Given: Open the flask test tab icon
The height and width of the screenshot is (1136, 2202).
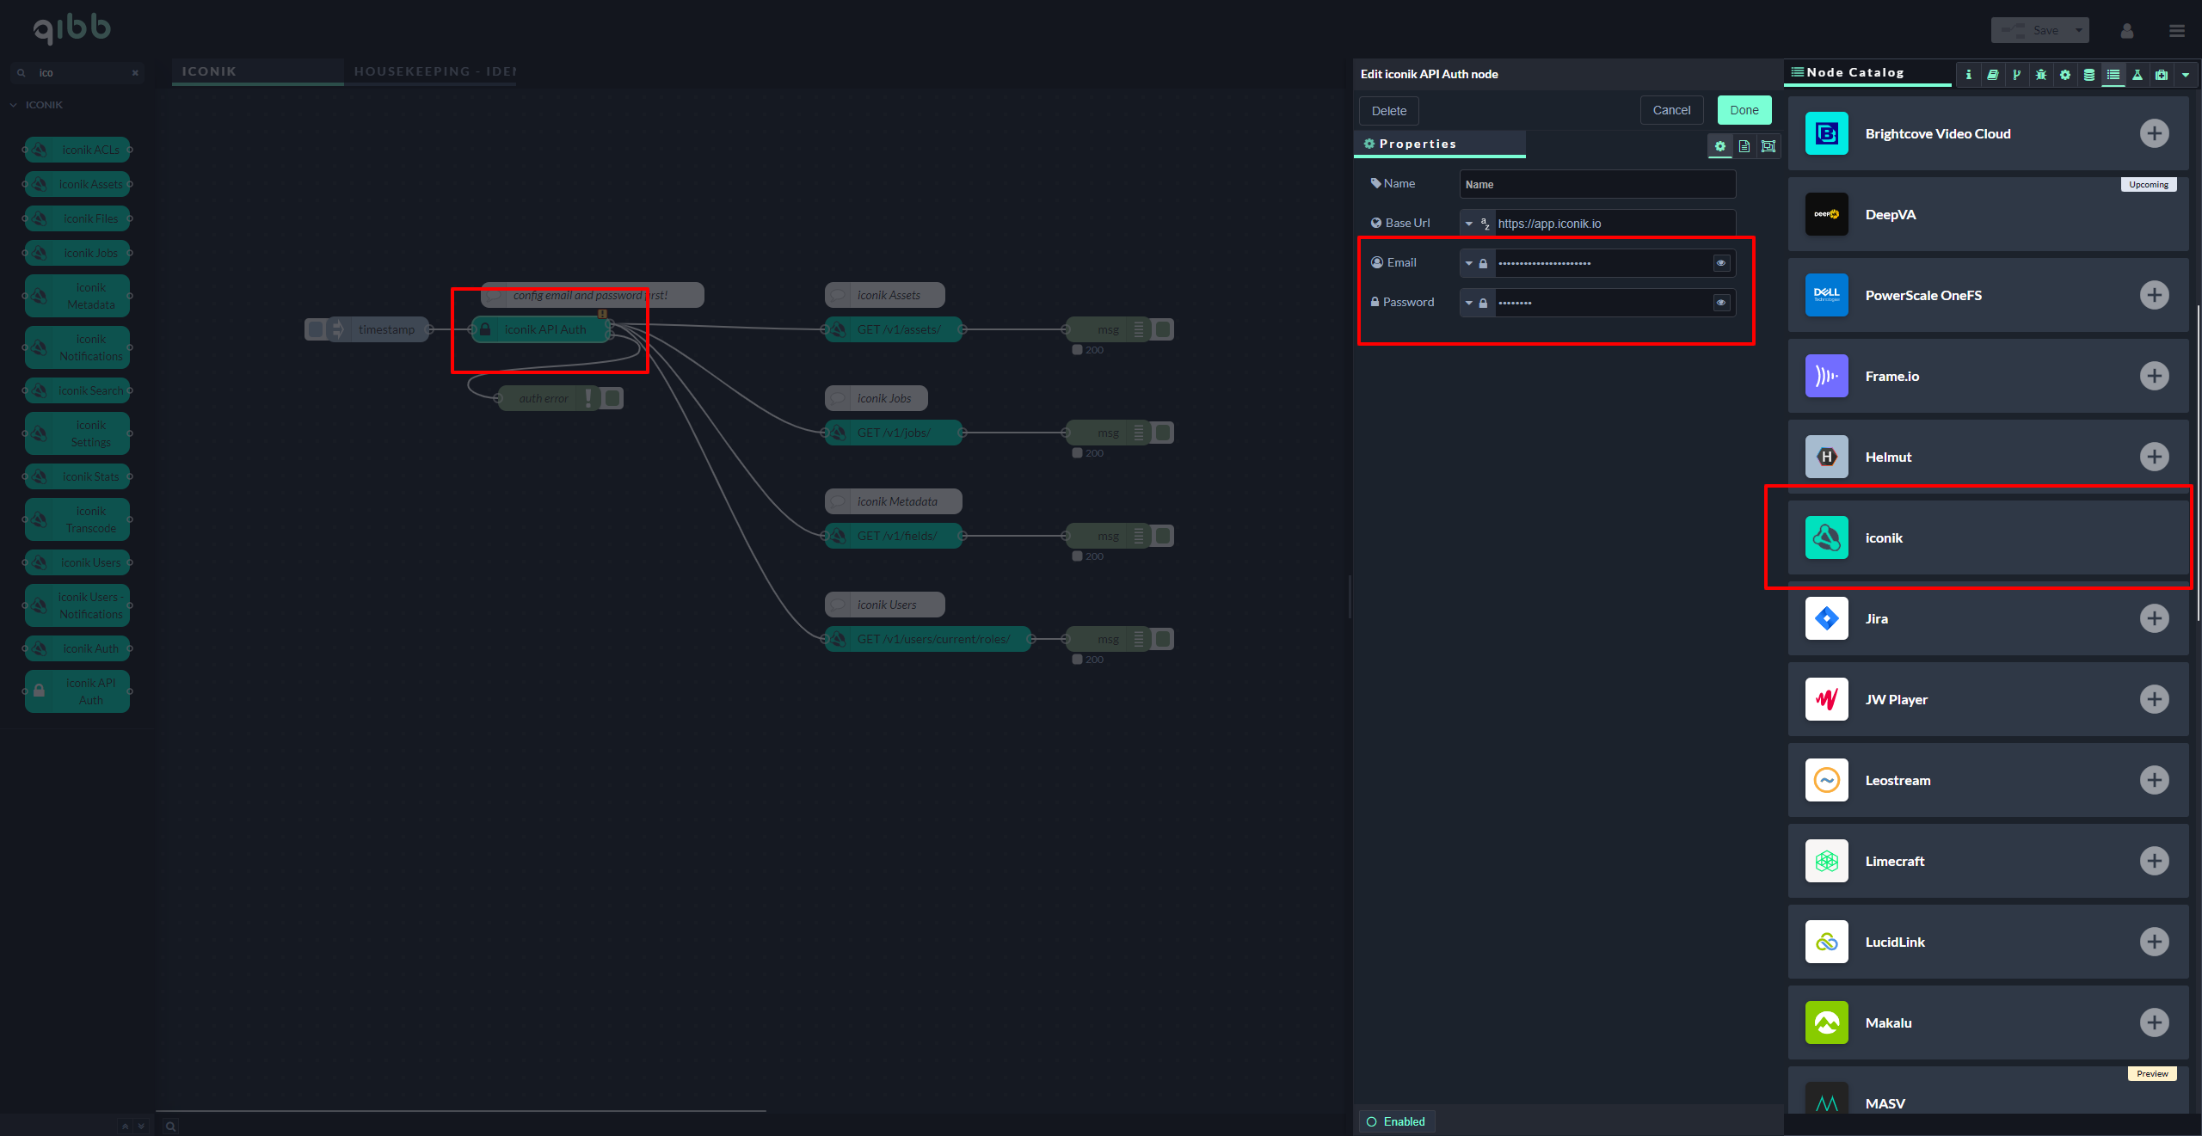Looking at the screenshot, I should 2137,75.
